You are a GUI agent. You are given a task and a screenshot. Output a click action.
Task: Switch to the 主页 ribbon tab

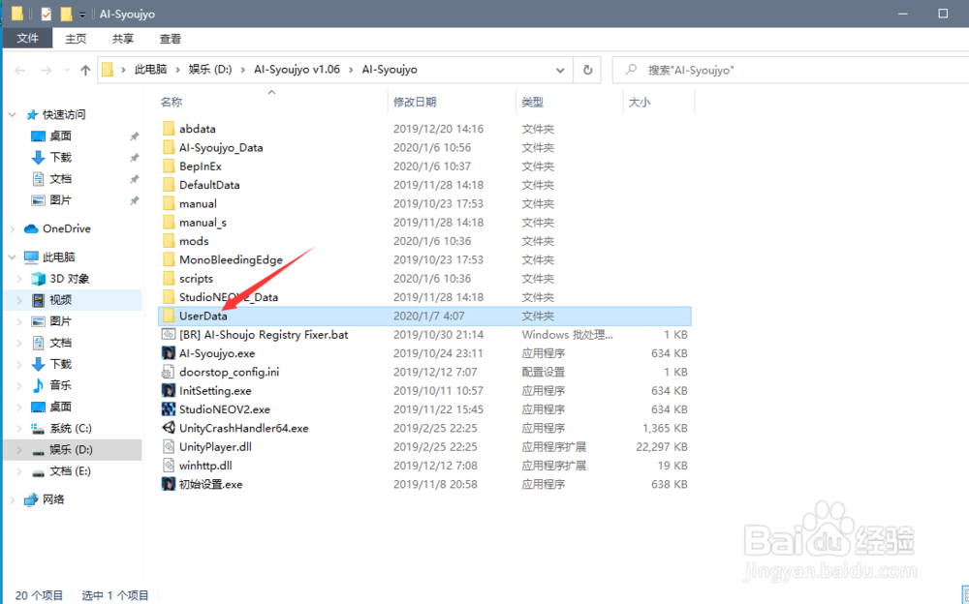[76, 39]
